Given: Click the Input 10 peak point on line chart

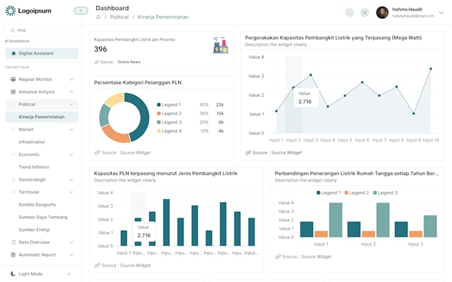Looking at the screenshot, I should click(431, 69).
